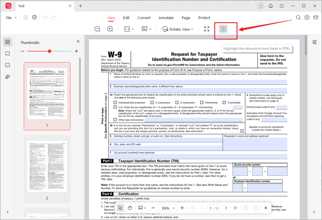Viewport: 322px width, 220px height.
Task: Open the hamburger menu in title bar
Action: coord(282,6)
